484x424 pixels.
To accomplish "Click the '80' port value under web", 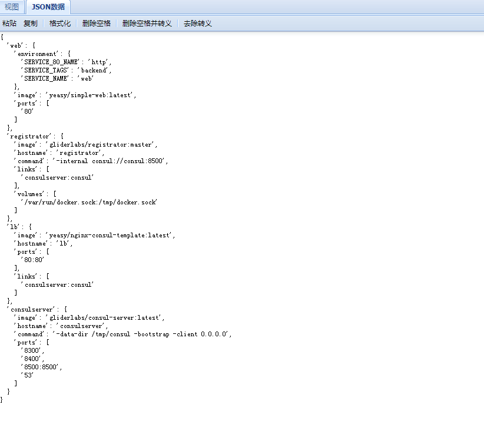I will click(27, 111).
